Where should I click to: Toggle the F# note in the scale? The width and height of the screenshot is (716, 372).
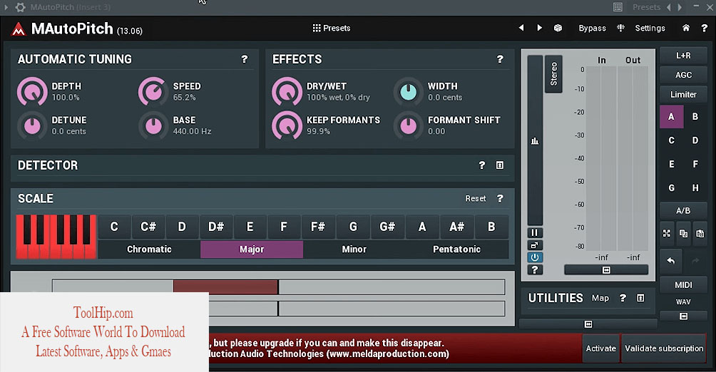coord(318,227)
